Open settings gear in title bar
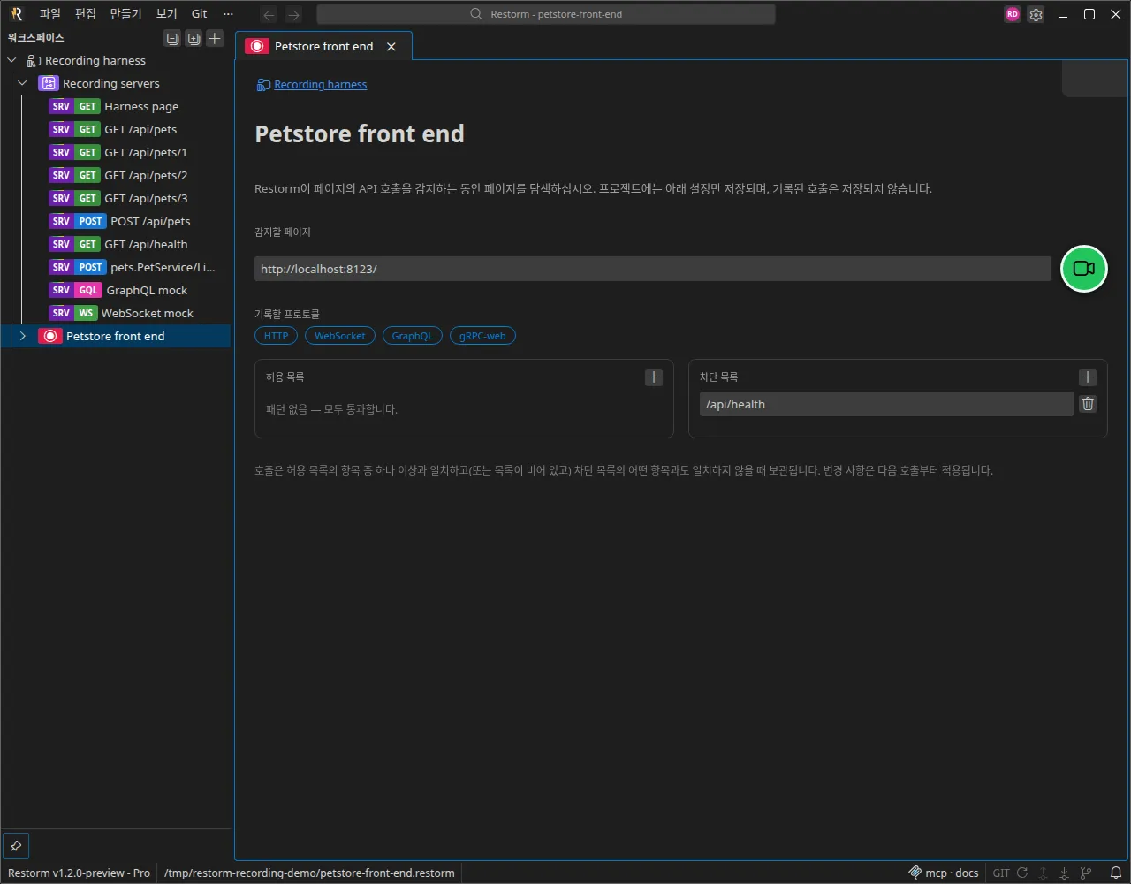This screenshot has height=884, width=1131. click(1036, 14)
